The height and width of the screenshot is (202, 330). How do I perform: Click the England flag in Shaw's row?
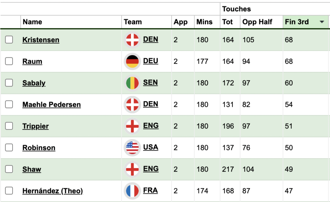(x=132, y=169)
